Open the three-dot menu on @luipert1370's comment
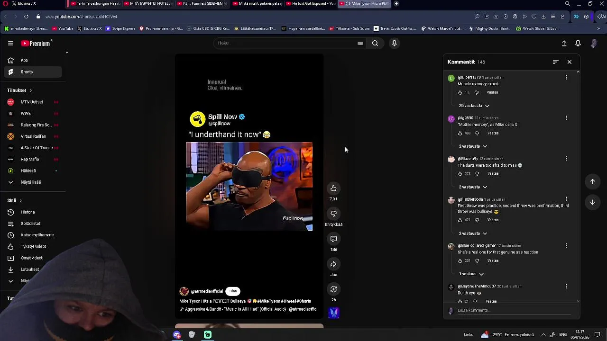The height and width of the screenshot is (341, 607). [x=566, y=77]
